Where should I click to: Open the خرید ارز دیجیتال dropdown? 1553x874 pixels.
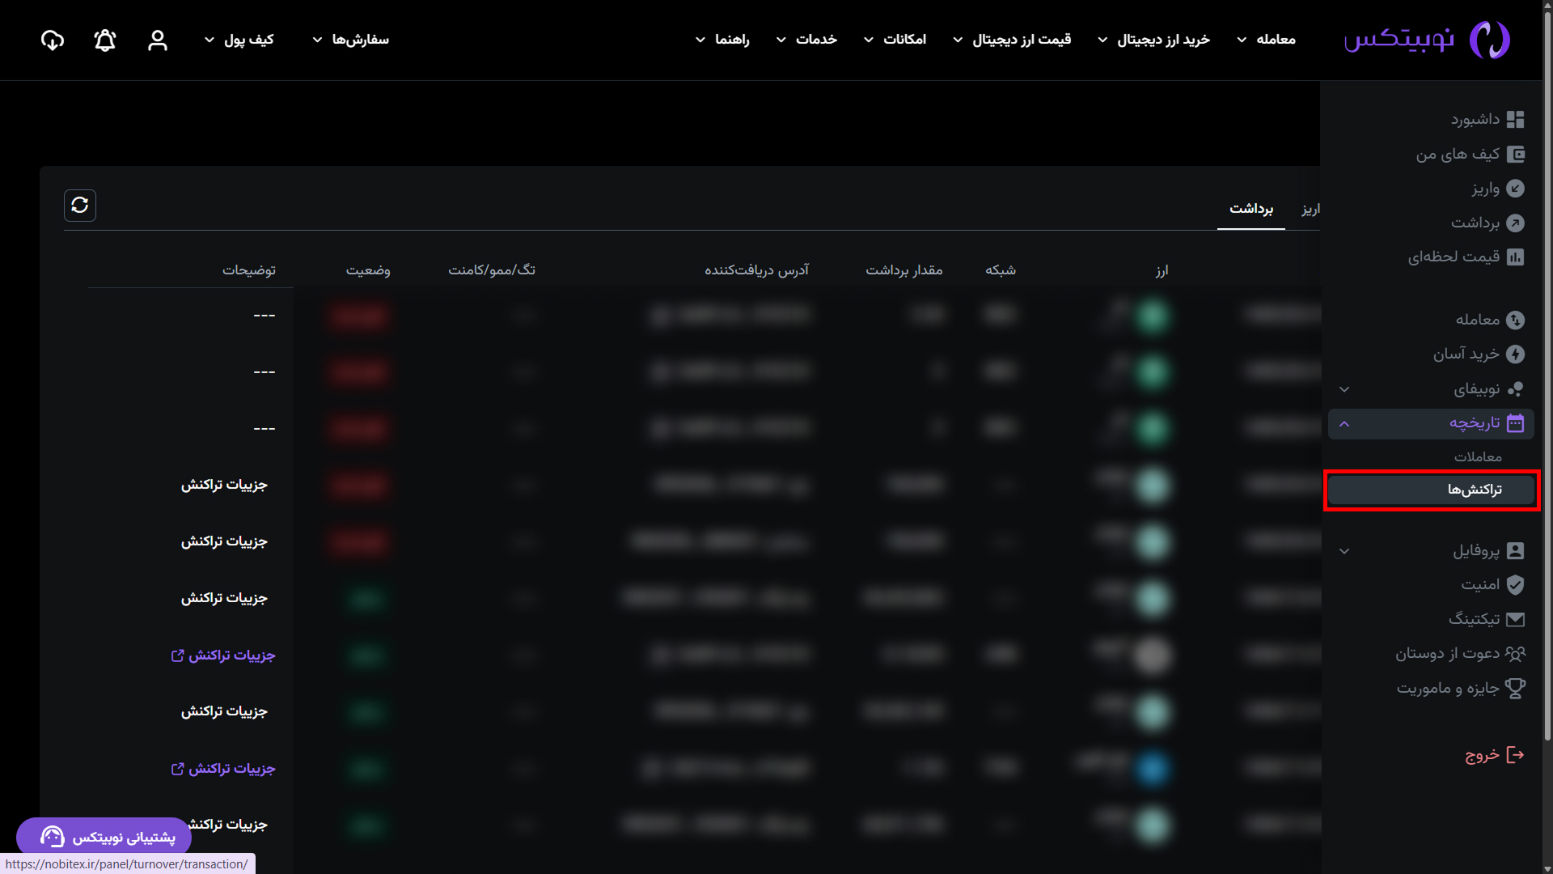(1154, 40)
